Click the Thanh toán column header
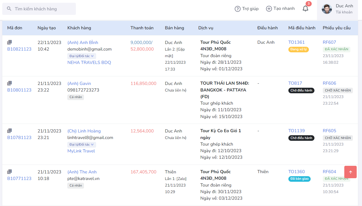This screenshot has height=206, width=362. click(x=142, y=28)
